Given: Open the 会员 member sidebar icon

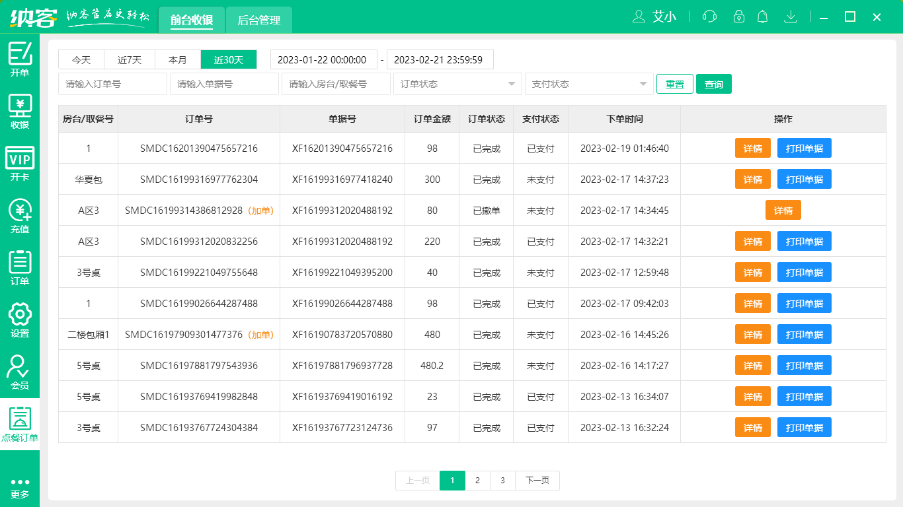Looking at the screenshot, I should point(20,372).
